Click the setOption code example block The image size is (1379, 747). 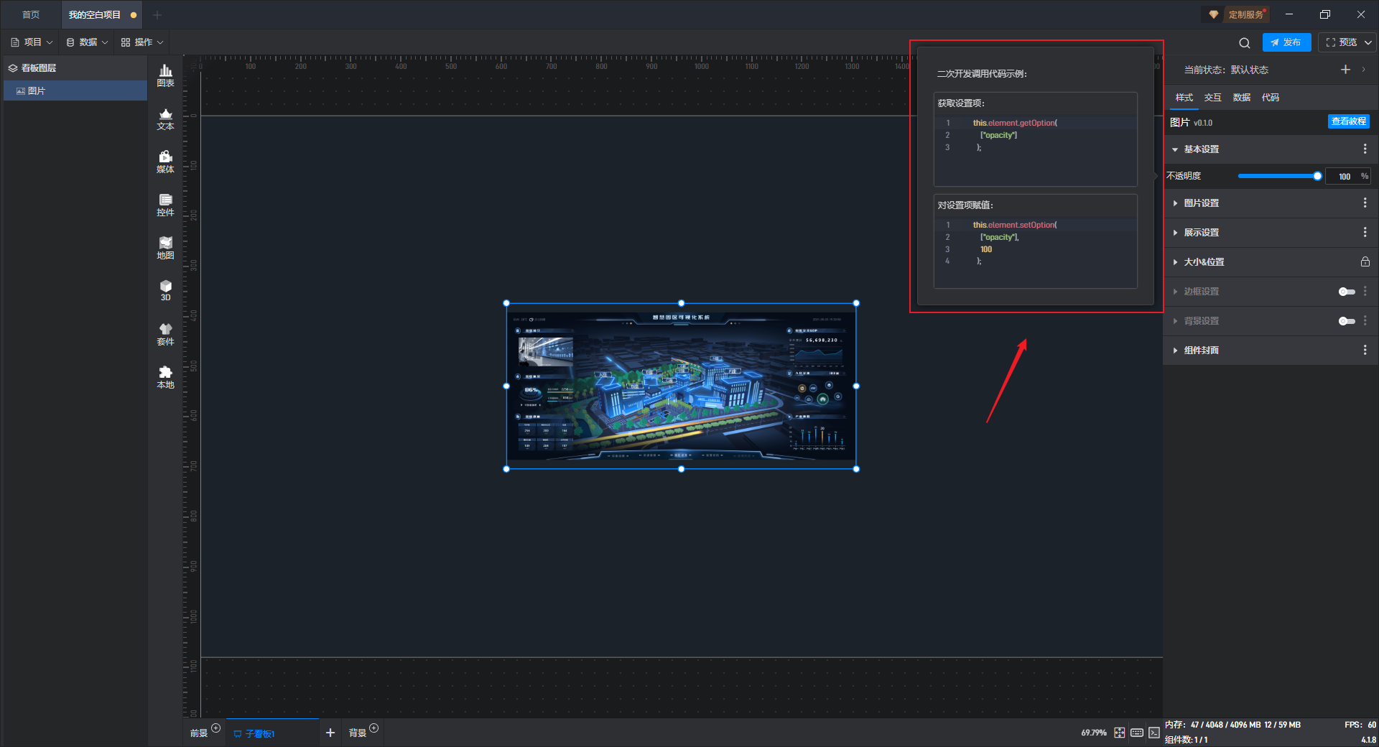point(1035,241)
